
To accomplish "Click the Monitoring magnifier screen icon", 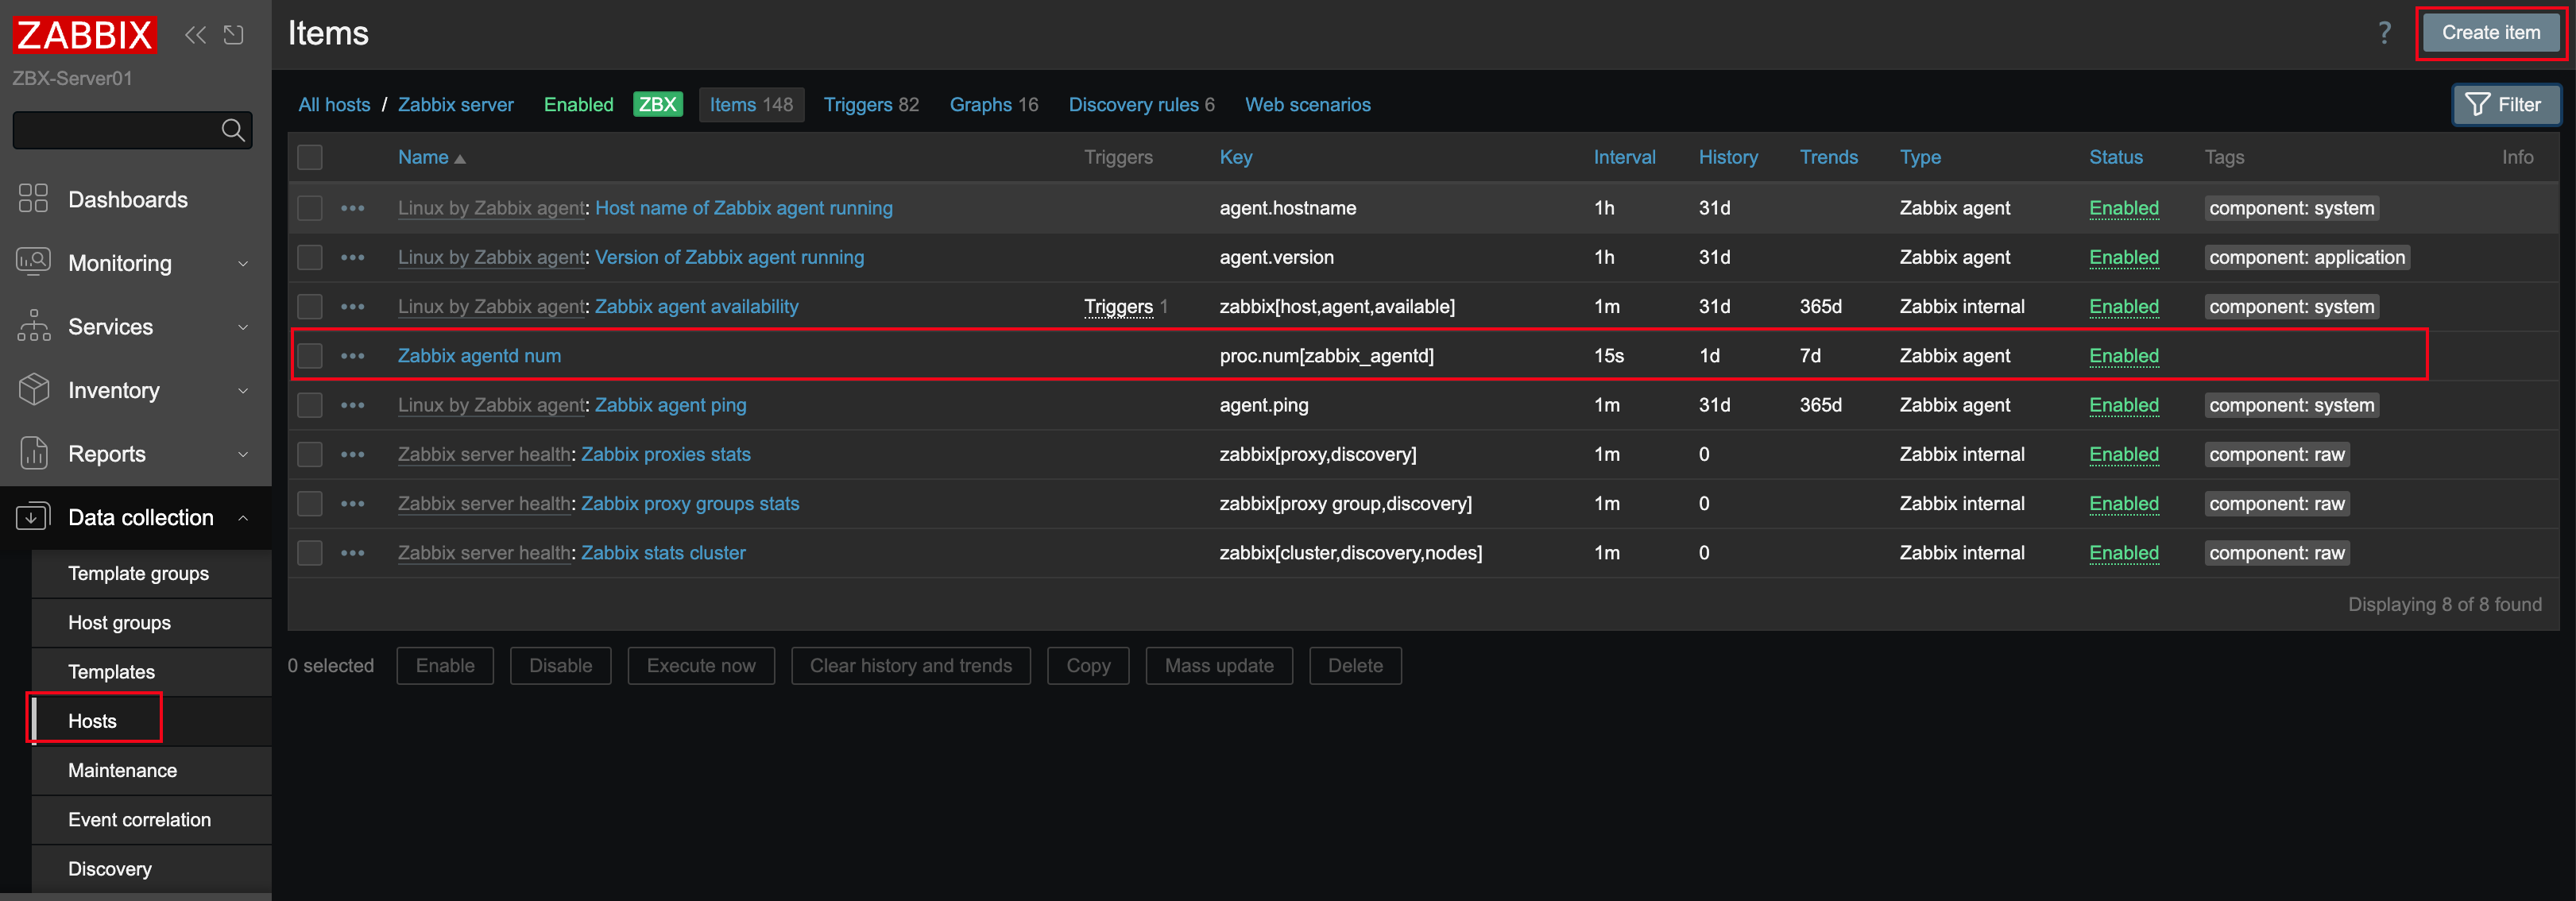I will [33, 262].
